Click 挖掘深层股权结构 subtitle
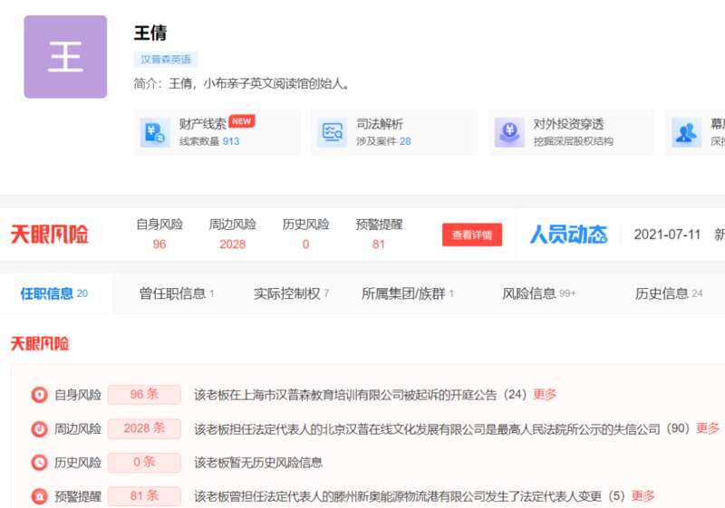 tap(574, 141)
